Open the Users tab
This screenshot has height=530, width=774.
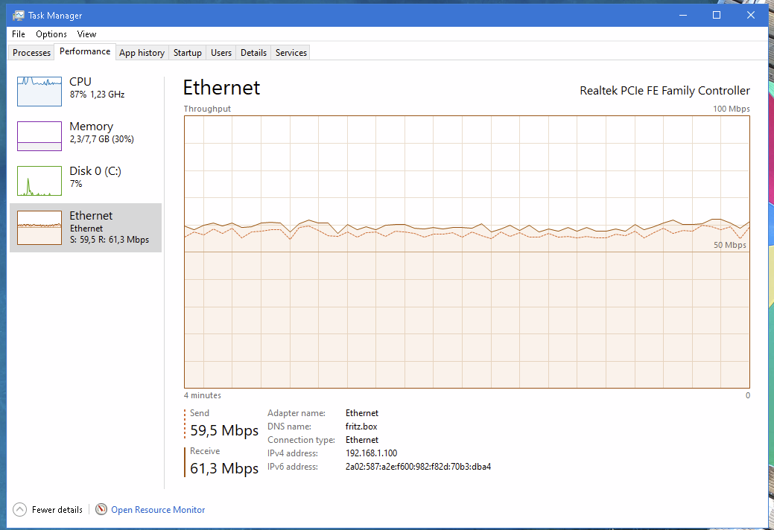click(221, 53)
